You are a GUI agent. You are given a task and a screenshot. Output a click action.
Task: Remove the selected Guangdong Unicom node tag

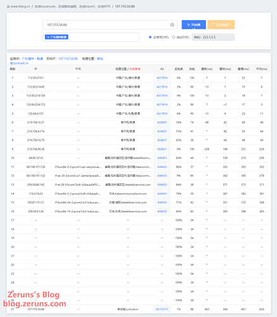tap(48, 37)
